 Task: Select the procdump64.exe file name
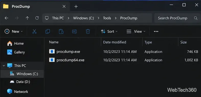pos(71,60)
